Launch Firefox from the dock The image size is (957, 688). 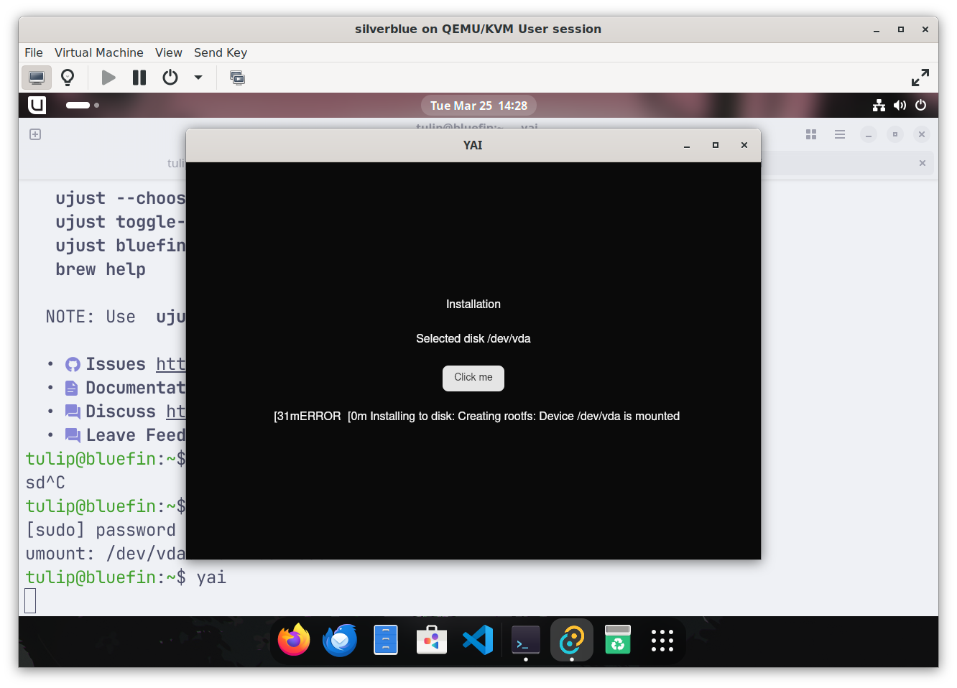[294, 640]
